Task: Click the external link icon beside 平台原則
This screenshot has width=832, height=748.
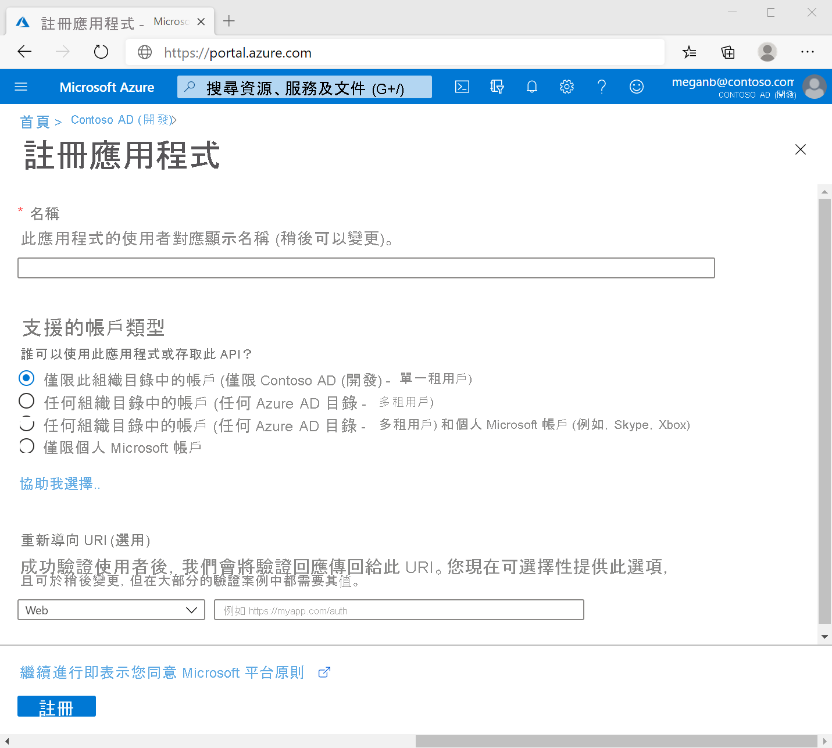Action: coord(324,672)
